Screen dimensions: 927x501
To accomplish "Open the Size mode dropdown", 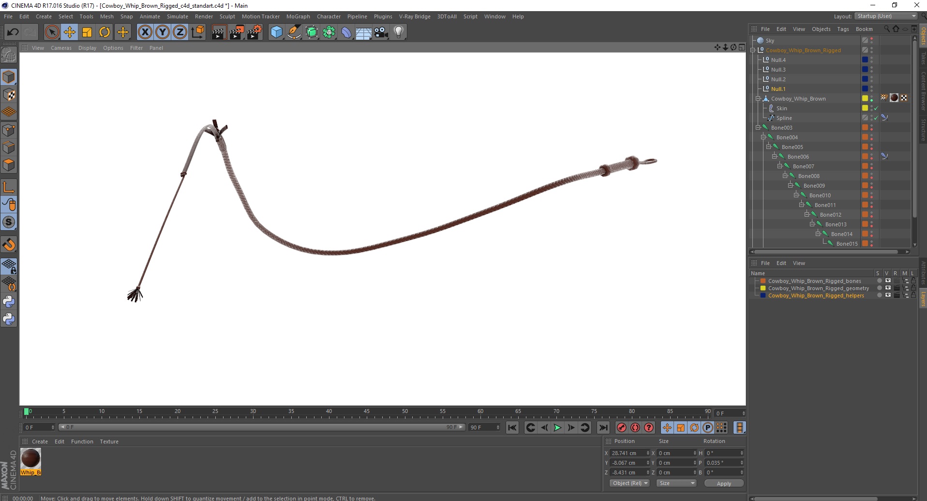I will [676, 483].
